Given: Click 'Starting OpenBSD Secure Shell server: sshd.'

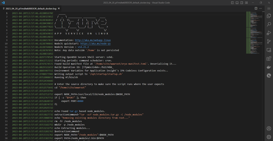Looking at the screenshot, I should coord(84,57).
